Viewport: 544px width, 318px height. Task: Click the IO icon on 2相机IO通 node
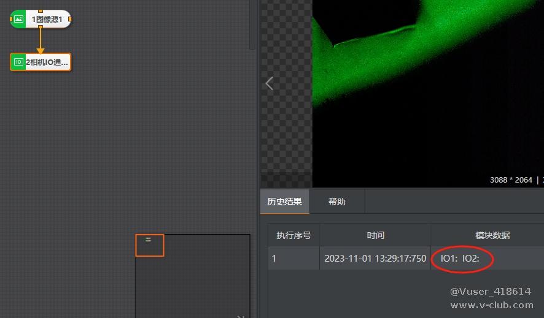coord(18,62)
